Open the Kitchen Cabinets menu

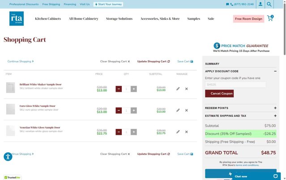[48, 19]
